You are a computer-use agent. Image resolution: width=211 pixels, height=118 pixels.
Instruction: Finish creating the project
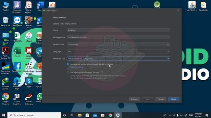174,99
